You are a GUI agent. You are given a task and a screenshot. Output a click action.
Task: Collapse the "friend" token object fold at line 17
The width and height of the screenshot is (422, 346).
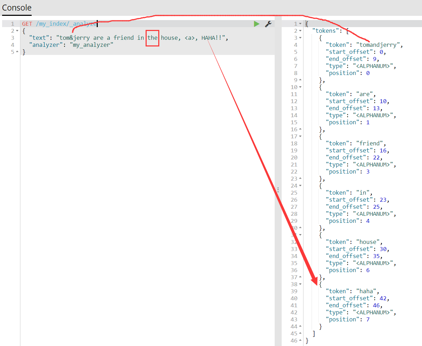coord(300,137)
